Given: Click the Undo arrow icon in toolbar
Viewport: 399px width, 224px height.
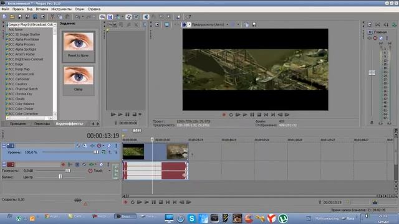Looking at the screenshot, I should [77, 17].
